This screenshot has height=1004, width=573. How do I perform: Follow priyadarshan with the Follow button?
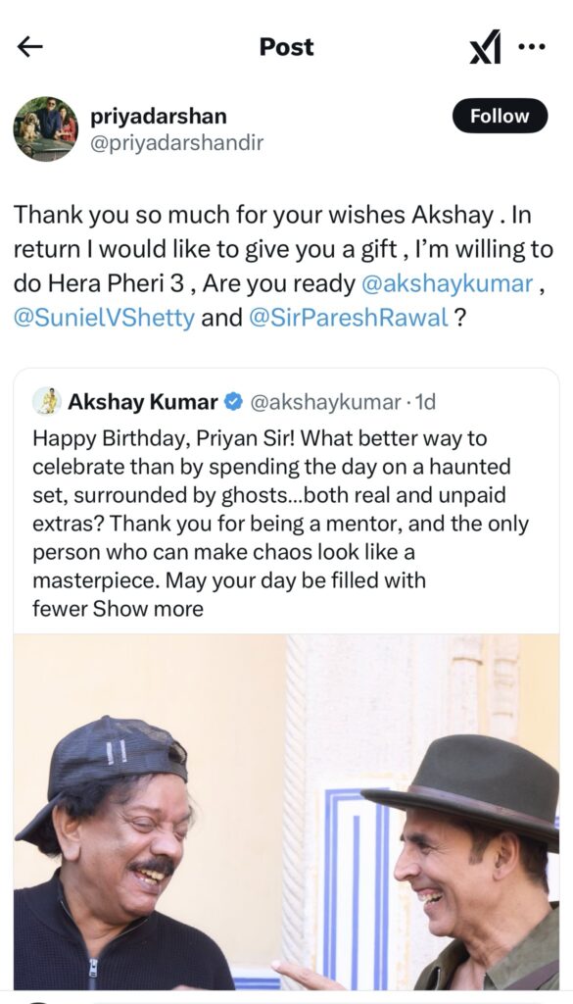pos(501,116)
